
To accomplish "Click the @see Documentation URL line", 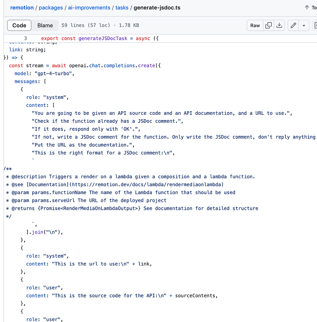I will click(114, 185).
